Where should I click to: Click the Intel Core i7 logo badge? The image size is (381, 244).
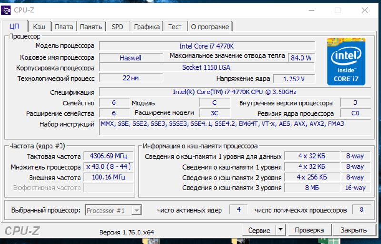[346, 61]
